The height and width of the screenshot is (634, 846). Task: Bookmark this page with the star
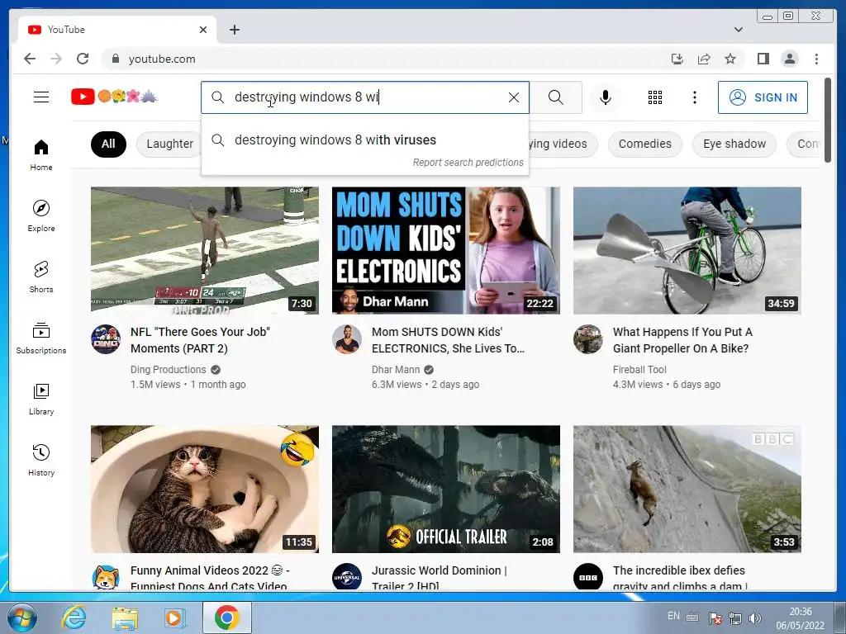click(x=730, y=59)
